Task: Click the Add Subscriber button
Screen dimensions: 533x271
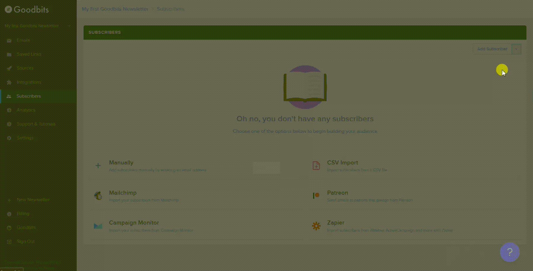Action: coord(492,49)
